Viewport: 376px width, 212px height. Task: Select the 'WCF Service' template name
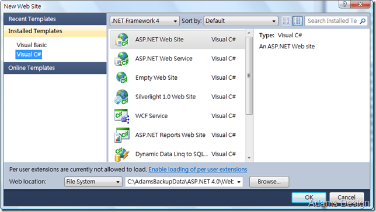click(151, 116)
